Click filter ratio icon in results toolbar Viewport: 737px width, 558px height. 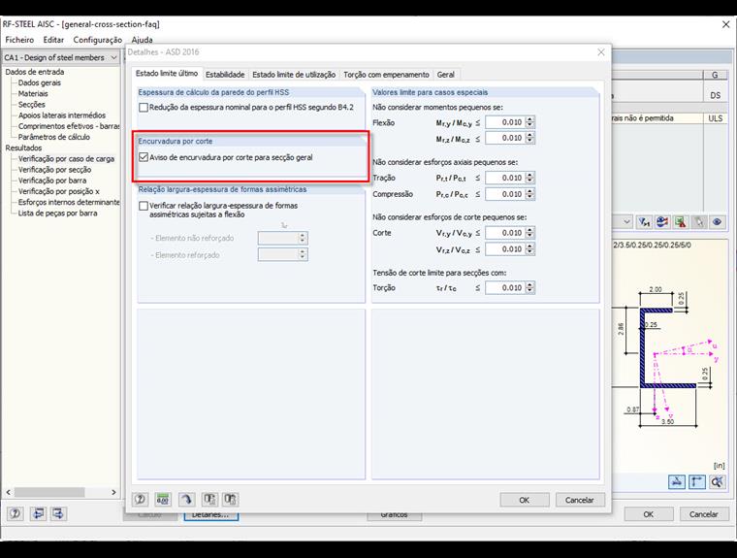point(644,222)
